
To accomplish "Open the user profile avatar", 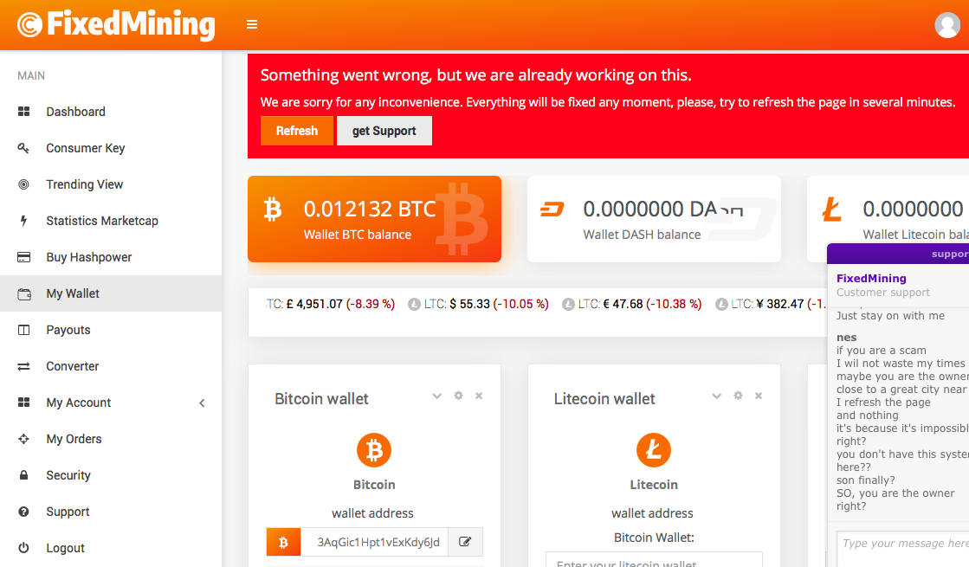I will pos(947,25).
